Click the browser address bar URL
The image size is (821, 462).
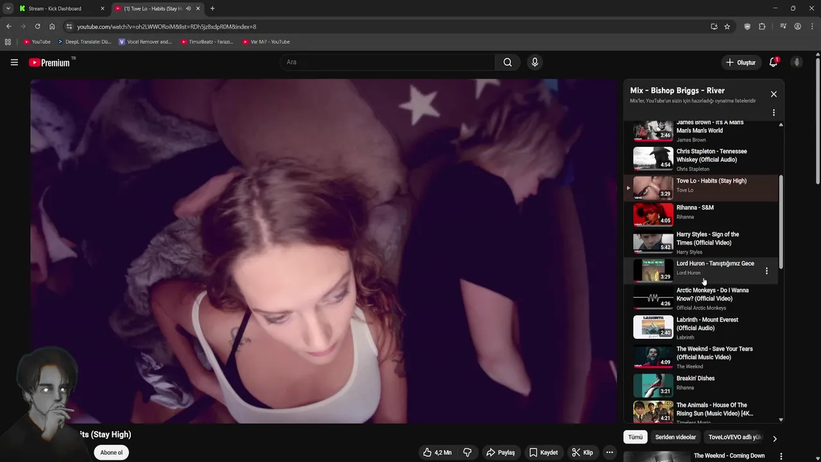[167, 26]
